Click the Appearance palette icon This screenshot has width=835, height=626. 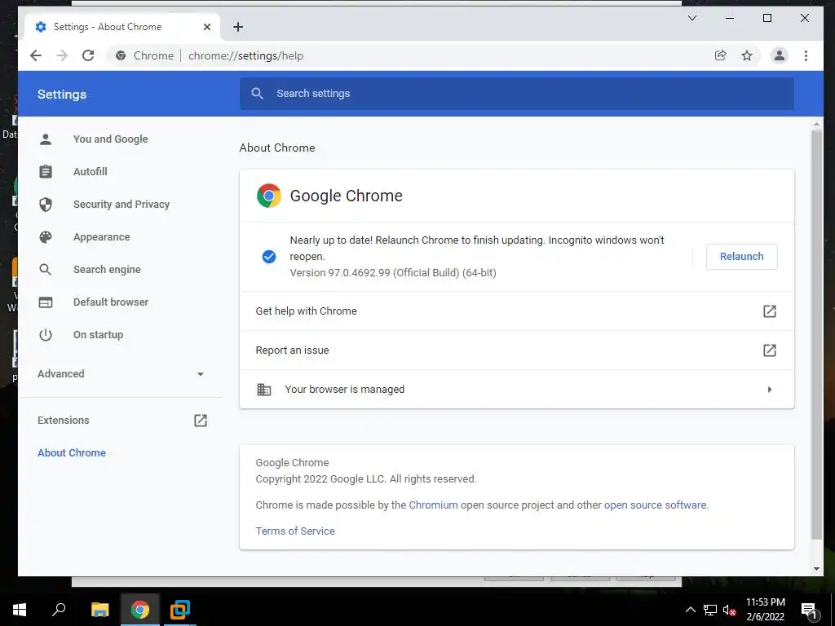click(46, 237)
